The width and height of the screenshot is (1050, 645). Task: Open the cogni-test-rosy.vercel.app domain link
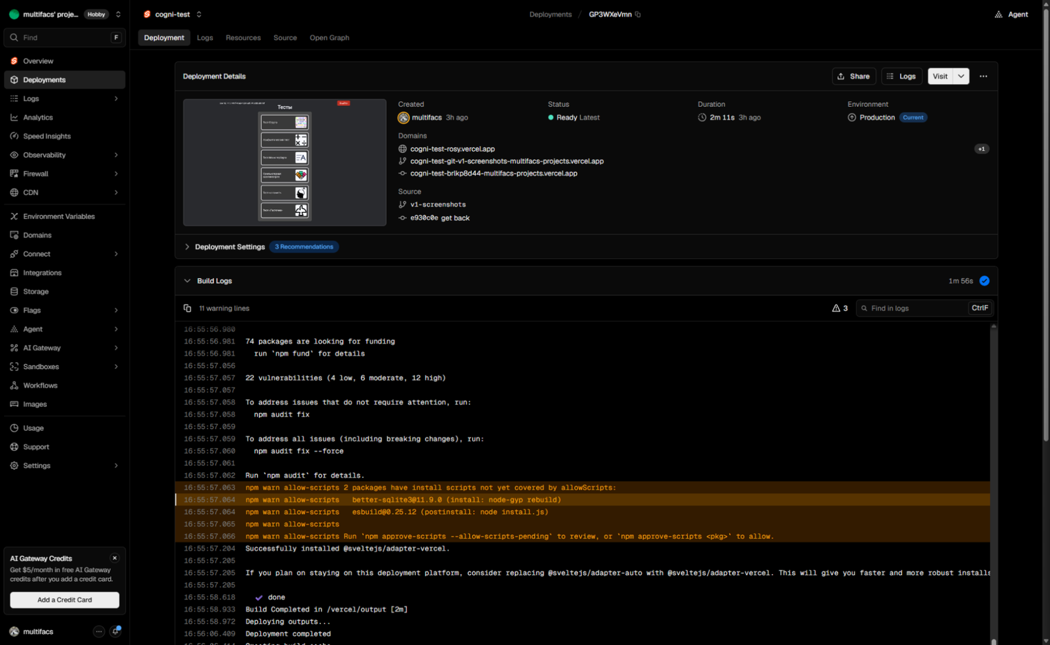tap(452, 149)
